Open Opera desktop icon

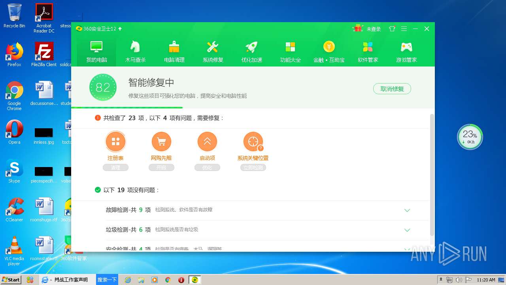click(x=14, y=132)
